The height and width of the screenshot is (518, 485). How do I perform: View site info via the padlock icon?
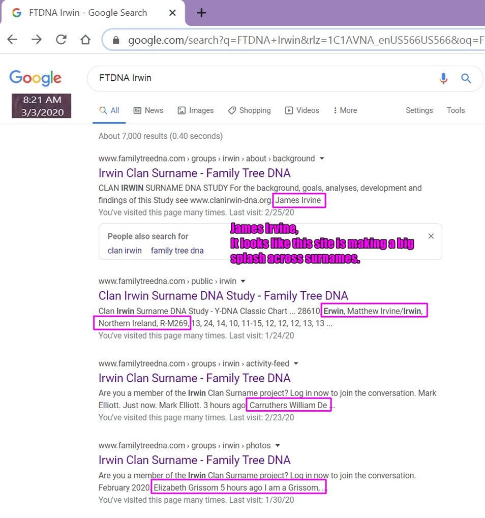115,40
